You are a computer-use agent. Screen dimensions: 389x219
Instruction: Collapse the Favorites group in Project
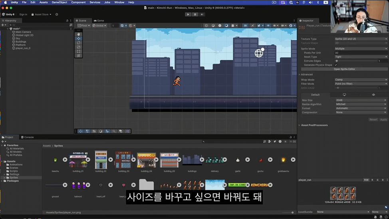pos(2,145)
